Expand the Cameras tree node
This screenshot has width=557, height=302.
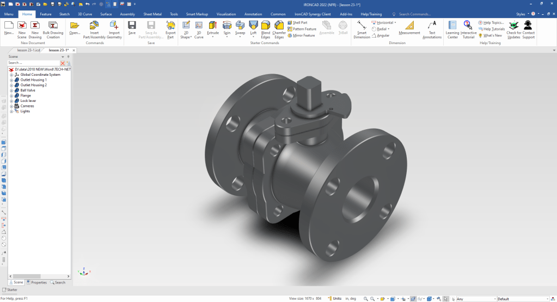[x=11, y=106]
